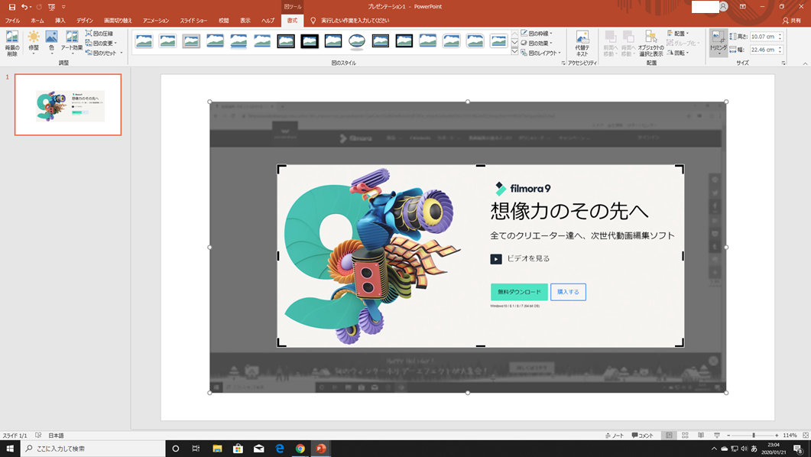The width and height of the screenshot is (811, 457).
Task: Click the taskbar search box
Action: click(93, 448)
